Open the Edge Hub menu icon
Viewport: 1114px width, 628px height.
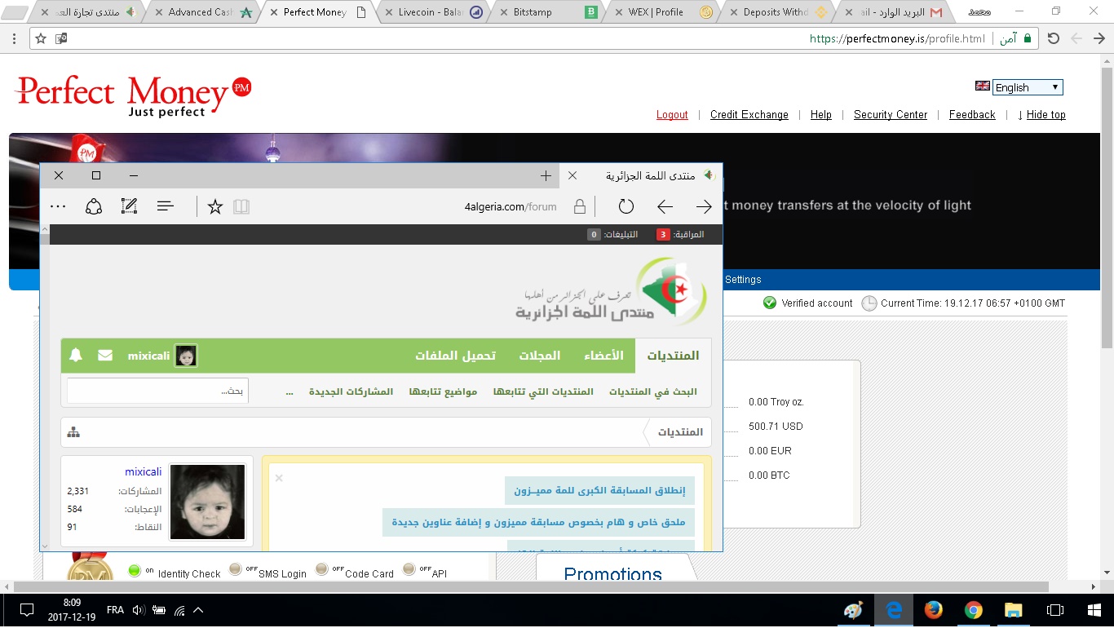point(166,207)
